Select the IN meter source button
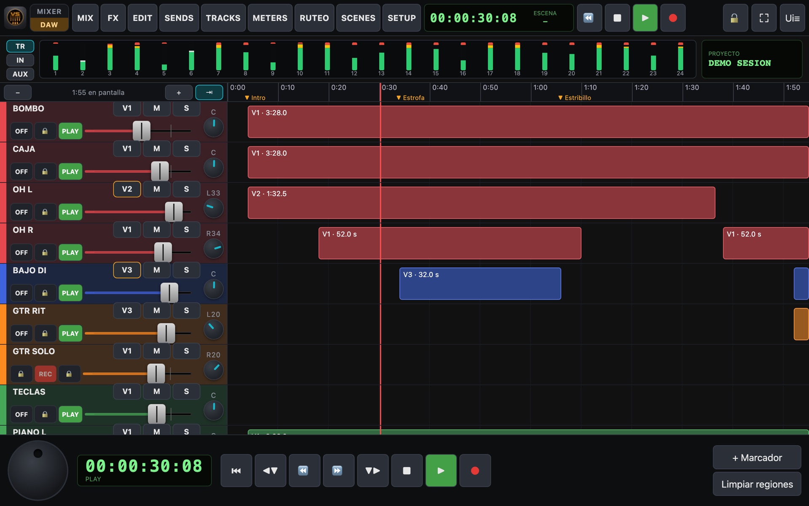This screenshot has height=506, width=809. click(20, 60)
